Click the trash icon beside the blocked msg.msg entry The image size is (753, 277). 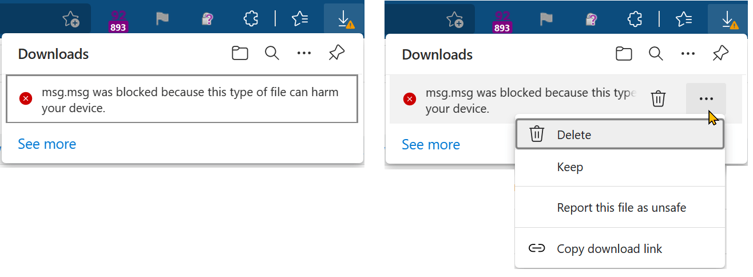(x=659, y=98)
